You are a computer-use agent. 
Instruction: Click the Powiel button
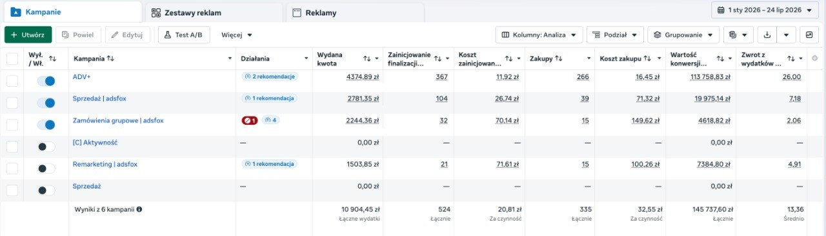79,35
